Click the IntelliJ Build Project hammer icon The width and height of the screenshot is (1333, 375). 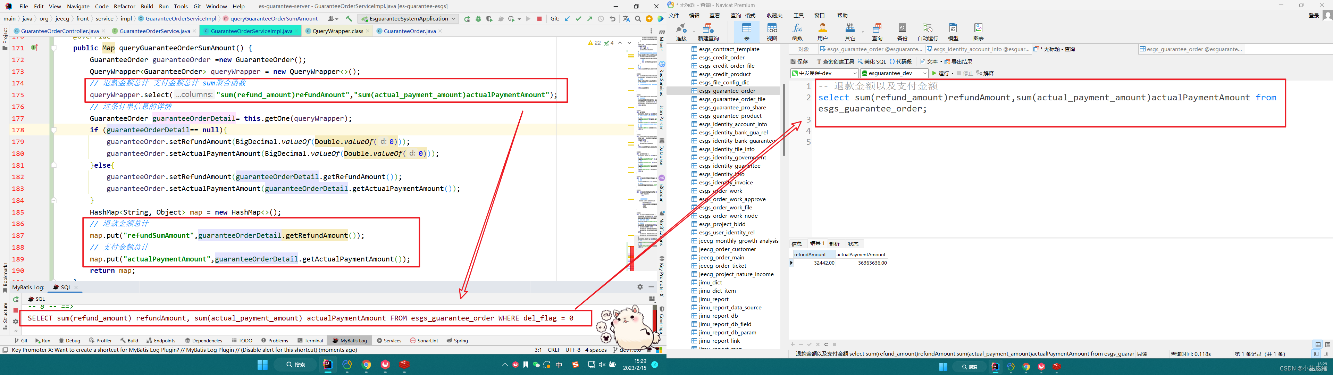click(349, 19)
